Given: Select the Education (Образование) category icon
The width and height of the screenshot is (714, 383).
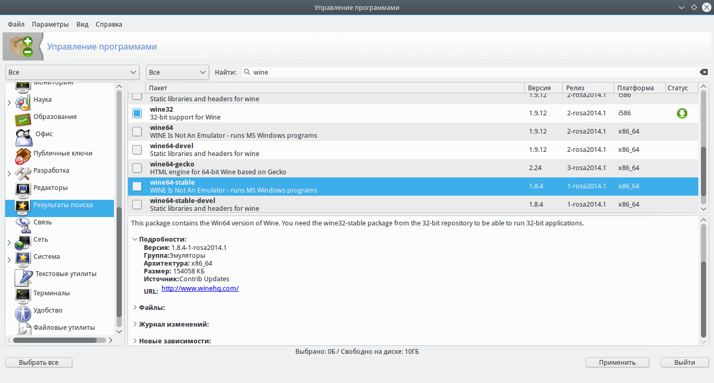Looking at the screenshot, I should click(x=23, y=118).
